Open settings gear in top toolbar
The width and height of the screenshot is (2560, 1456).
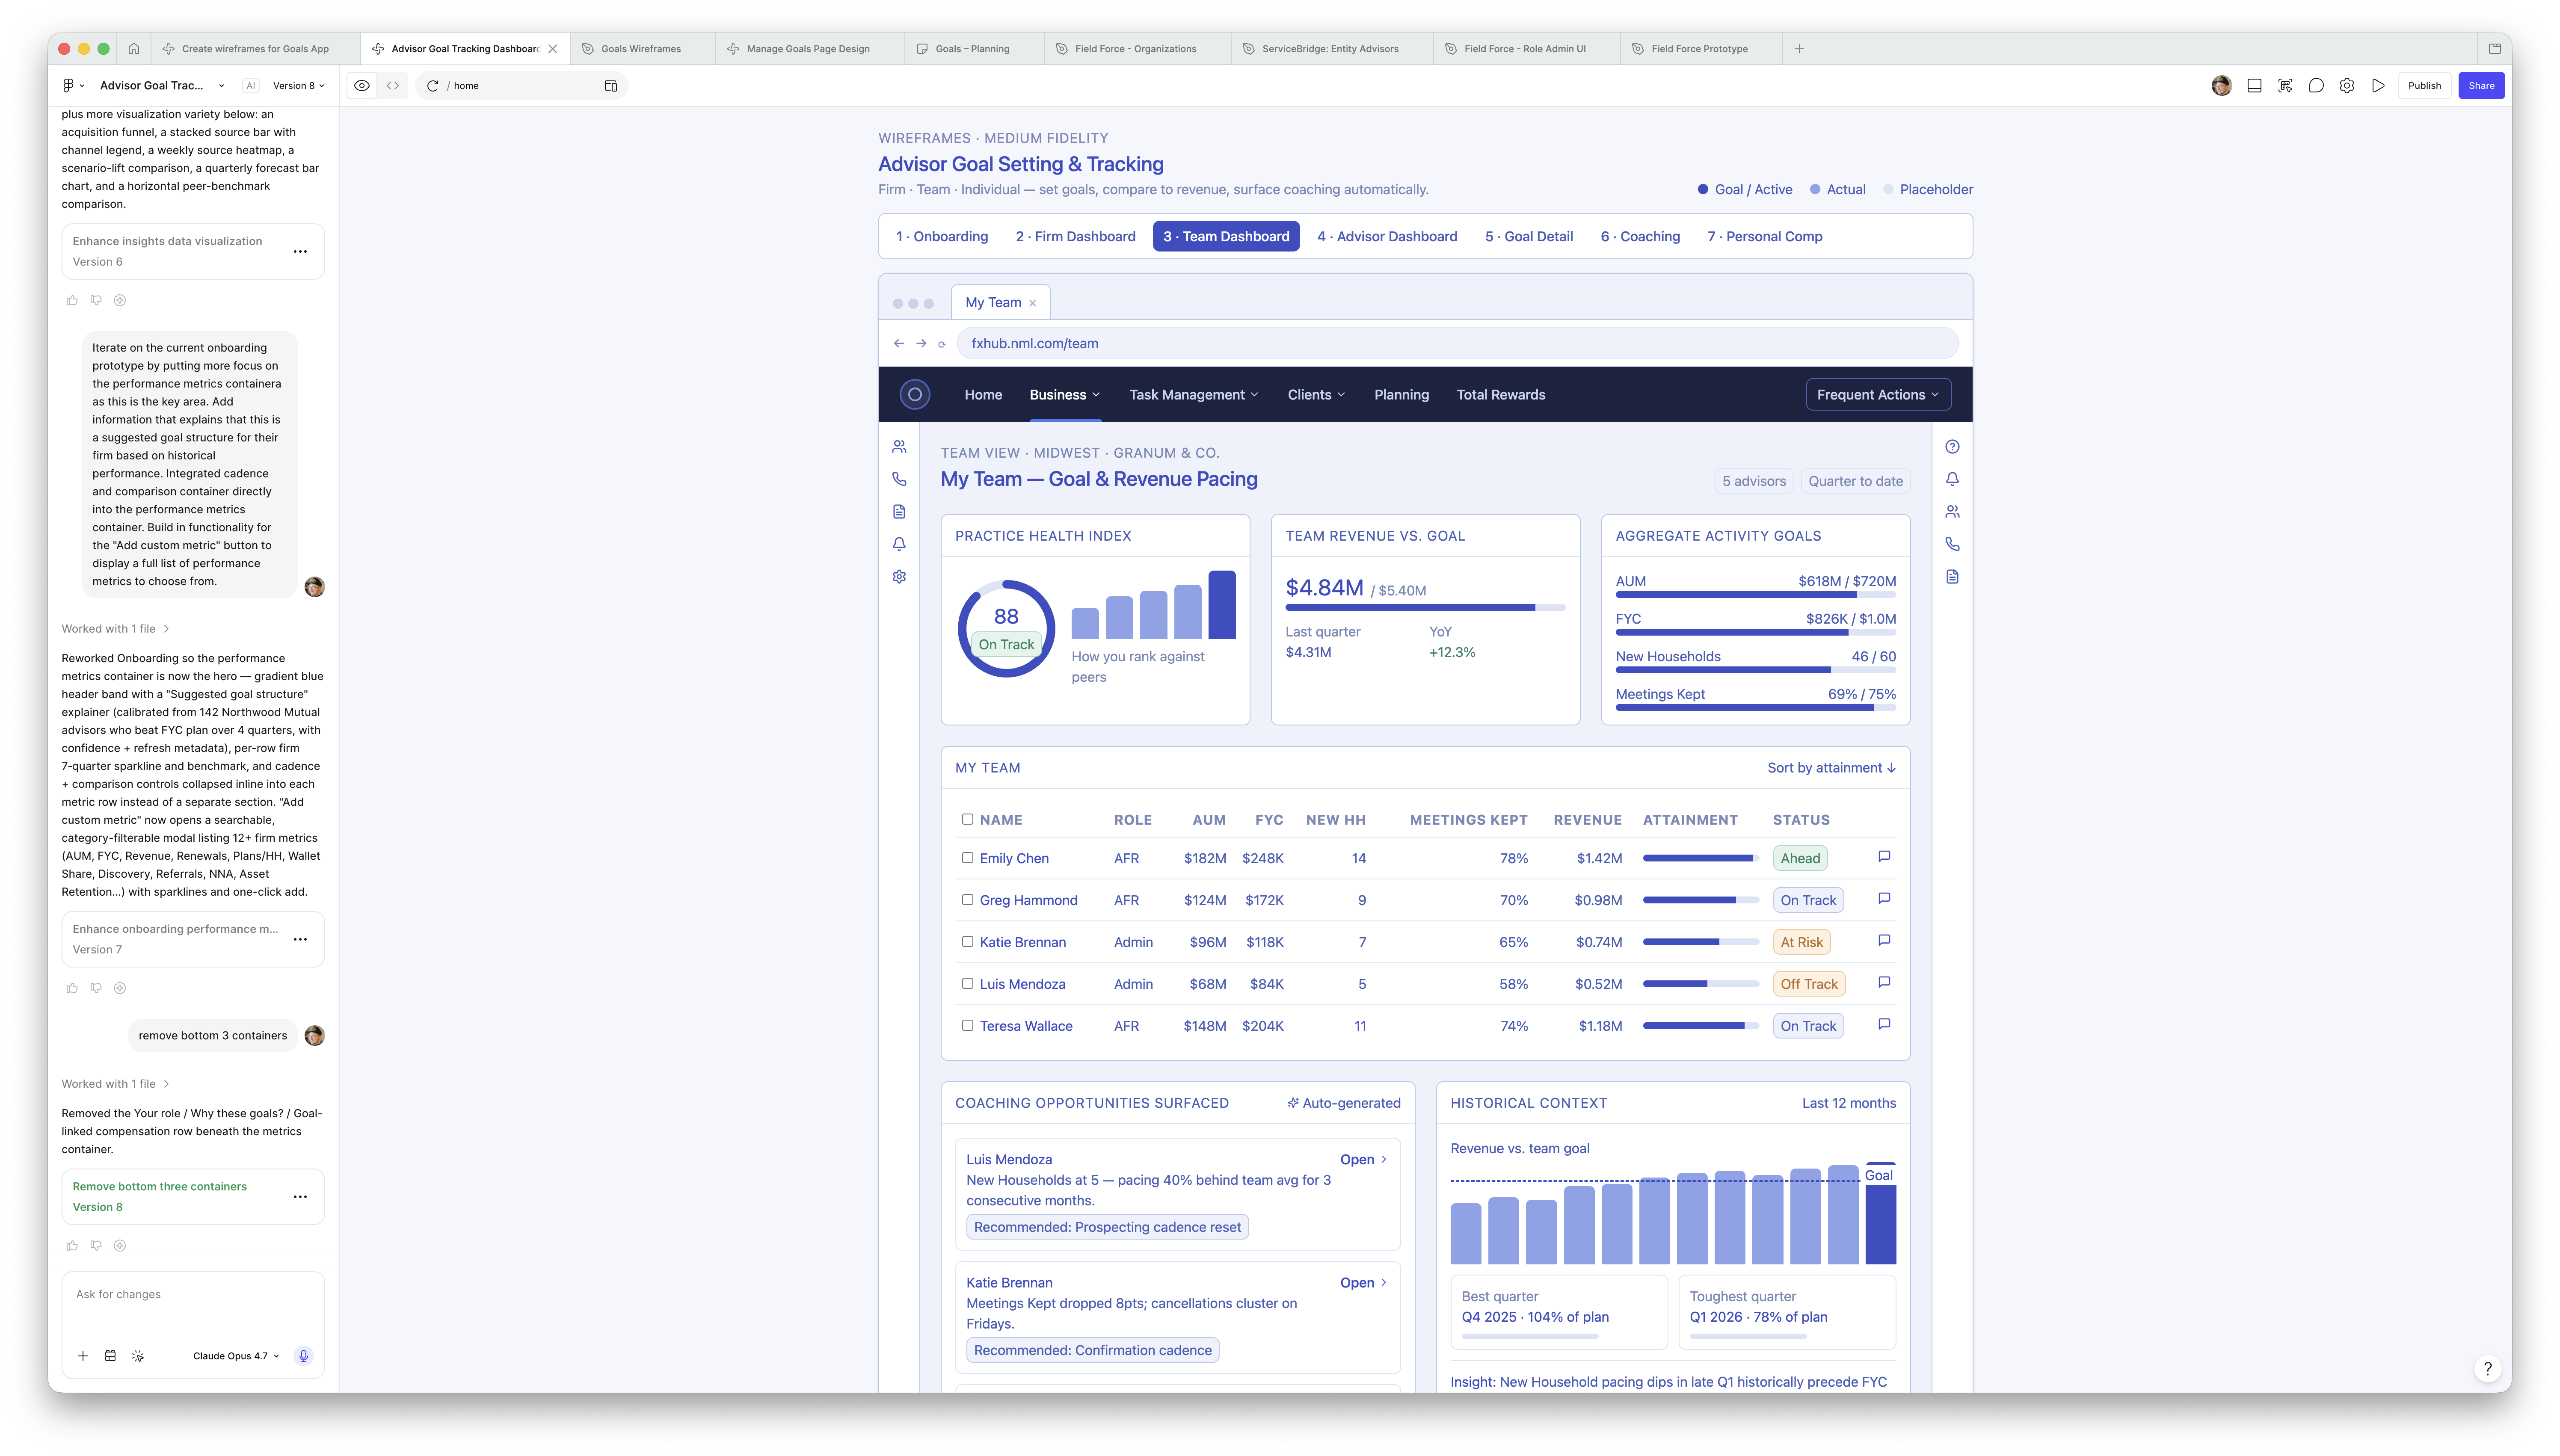tap(2347, 85)
